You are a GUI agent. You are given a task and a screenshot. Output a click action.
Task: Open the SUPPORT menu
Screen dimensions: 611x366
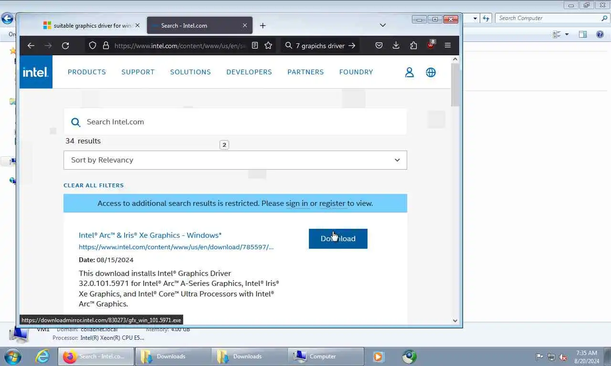[x=138, y=72]
